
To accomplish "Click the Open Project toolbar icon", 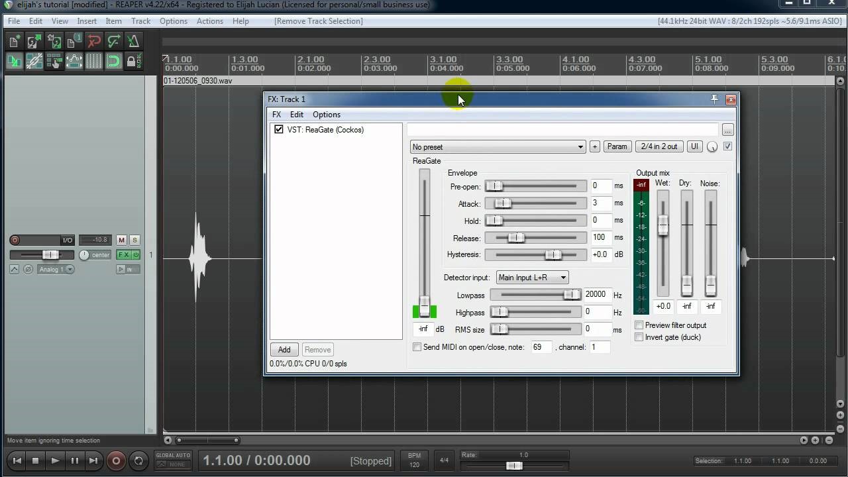I will [34, 41].
